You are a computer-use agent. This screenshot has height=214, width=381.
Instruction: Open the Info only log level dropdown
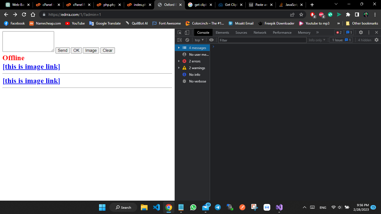(x=317, y=40)
